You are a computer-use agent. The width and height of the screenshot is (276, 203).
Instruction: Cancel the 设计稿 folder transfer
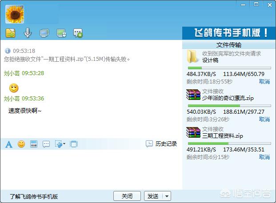(x=264, y=82)
